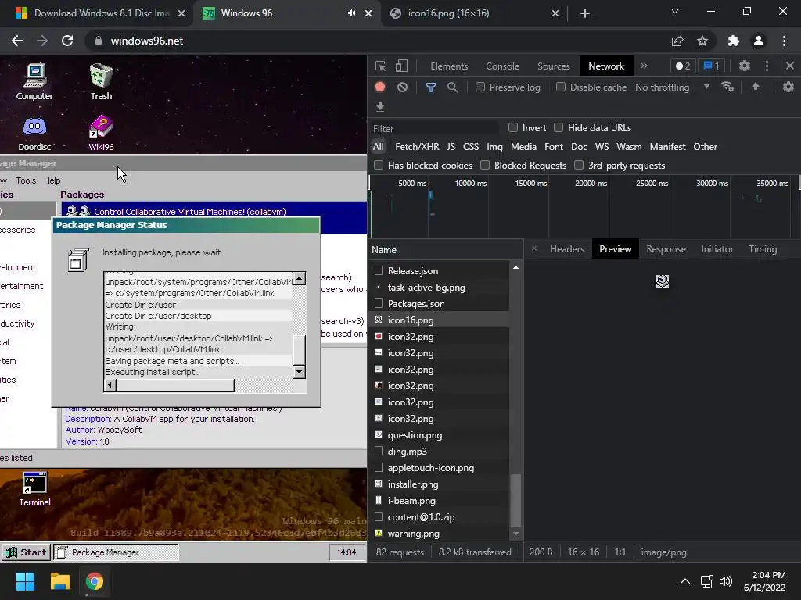Open network conditions wifi icon
Screen dimensions: 801x600
click(727, 87)
